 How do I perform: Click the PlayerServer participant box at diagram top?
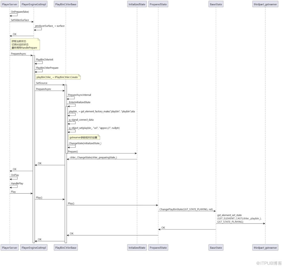[x=10, y=4]
